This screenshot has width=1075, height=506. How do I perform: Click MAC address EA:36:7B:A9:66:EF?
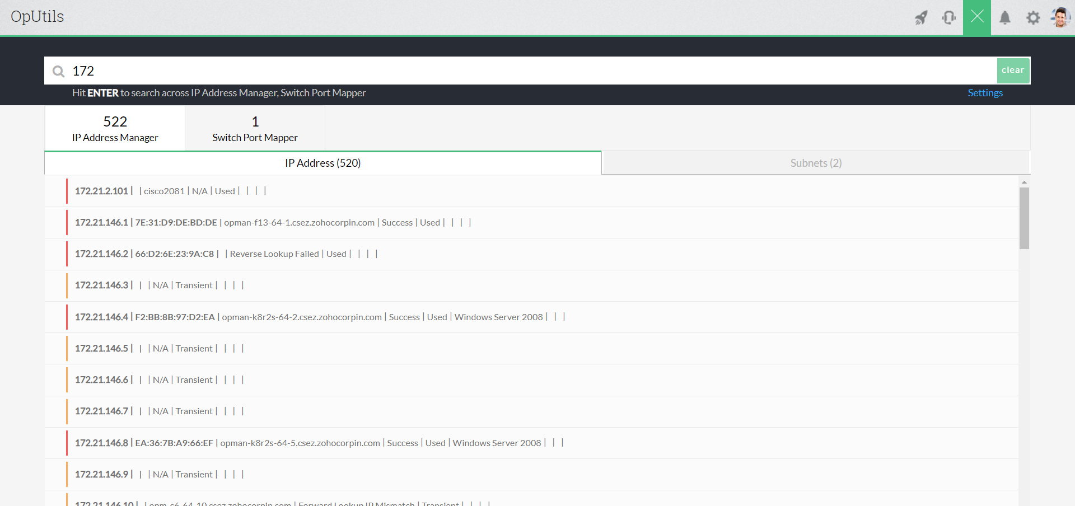click(x=174, y=443)
